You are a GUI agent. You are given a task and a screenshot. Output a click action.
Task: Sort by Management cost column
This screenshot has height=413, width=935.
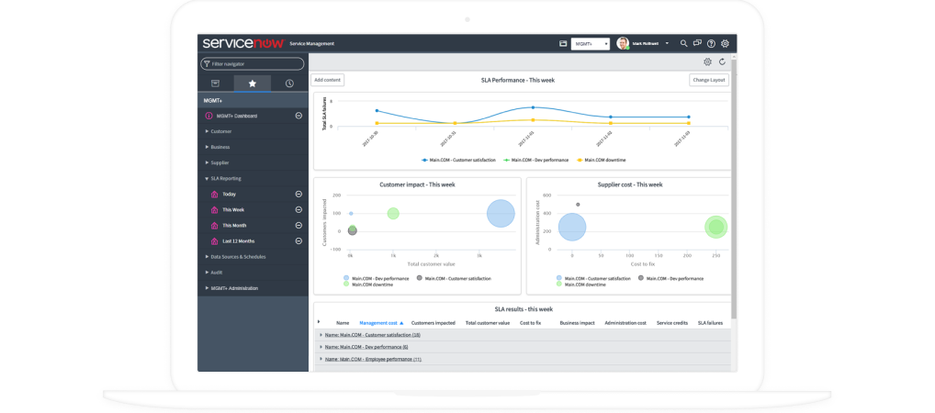381,323
